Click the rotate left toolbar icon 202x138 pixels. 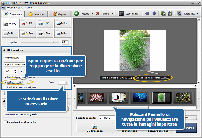pyautogui.click(x=163, y=14)
